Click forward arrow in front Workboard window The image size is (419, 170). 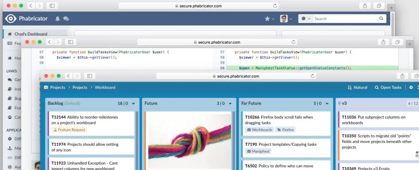[77, 76]
